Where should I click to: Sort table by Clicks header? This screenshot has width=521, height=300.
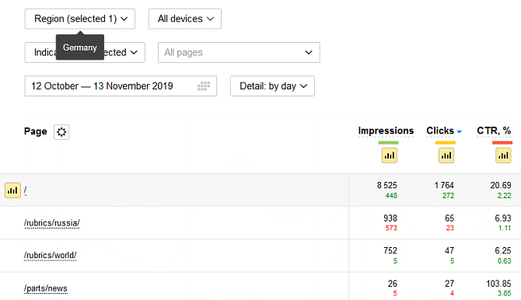440,131
